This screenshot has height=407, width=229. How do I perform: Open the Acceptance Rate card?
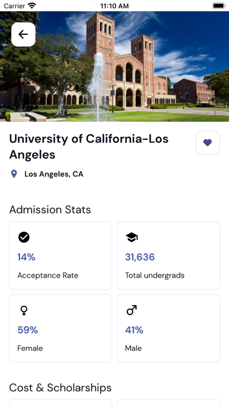(61, 256)
